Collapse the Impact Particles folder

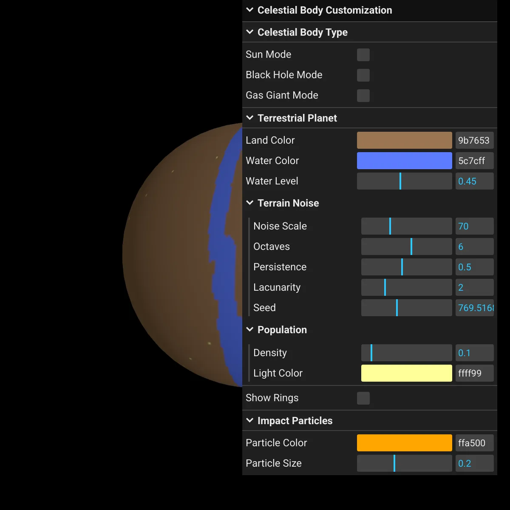370,421
